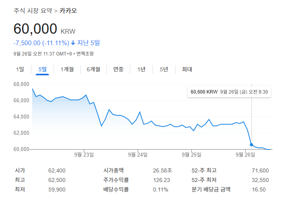Click the 66,000 y-axis label
This screenshot has width=286, height=199.
21,101
